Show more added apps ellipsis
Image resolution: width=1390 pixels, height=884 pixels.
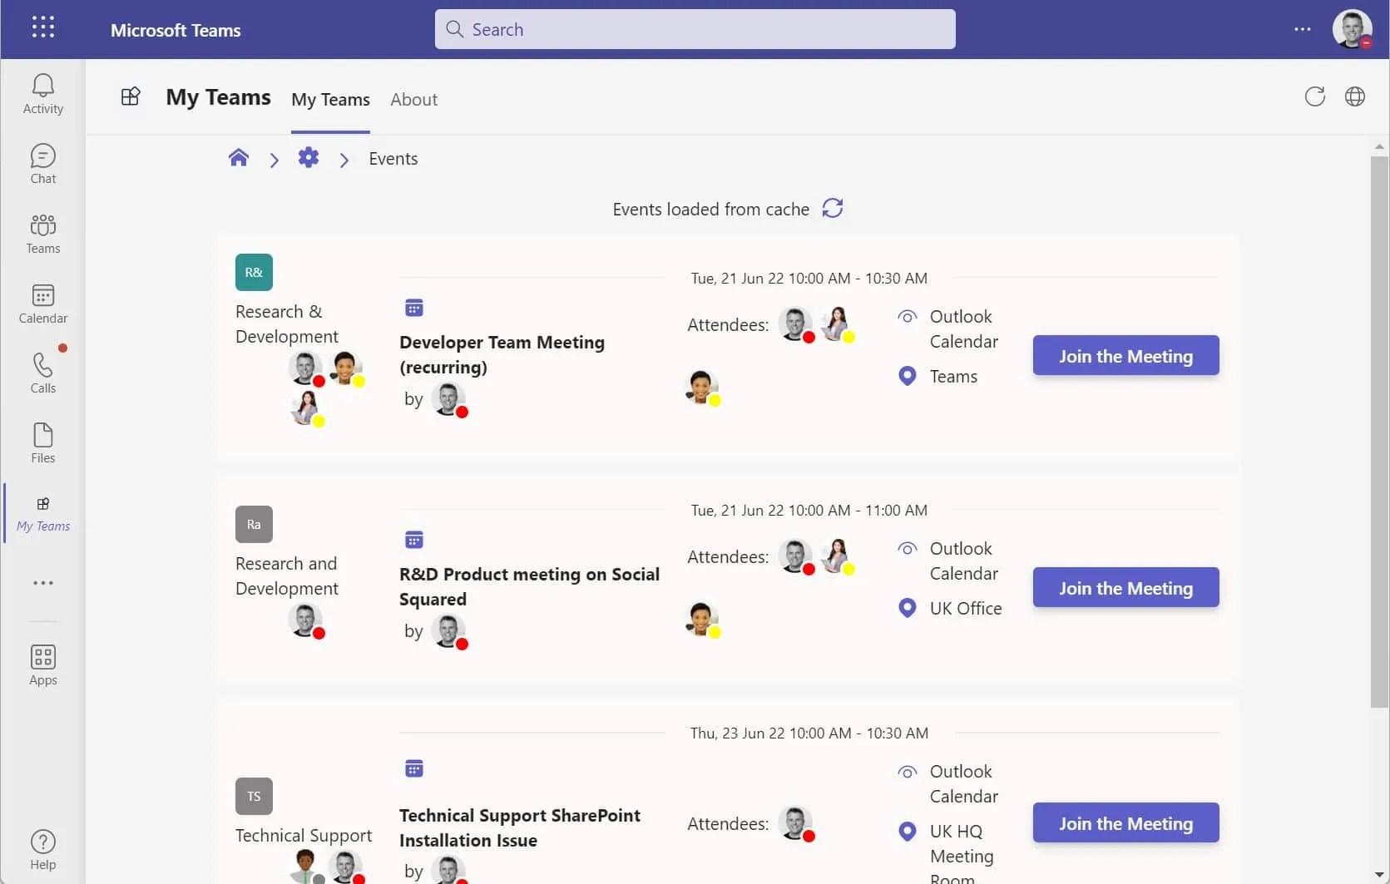tap(43, 583)
